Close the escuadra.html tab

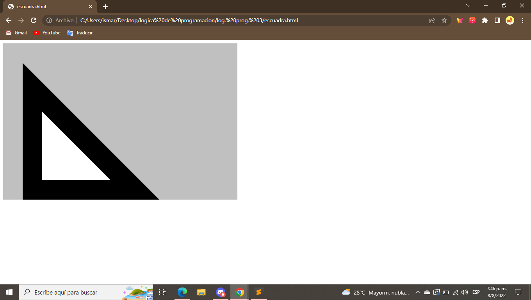(x=90, y=7)
